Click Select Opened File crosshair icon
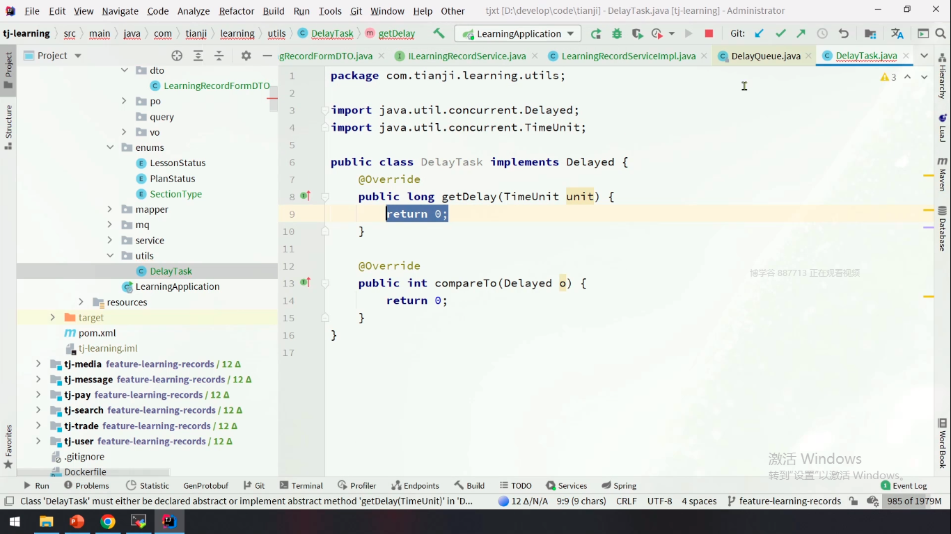The height and width of the screenshot is (534, 951). pyautogui.click(x=177, y=56)
